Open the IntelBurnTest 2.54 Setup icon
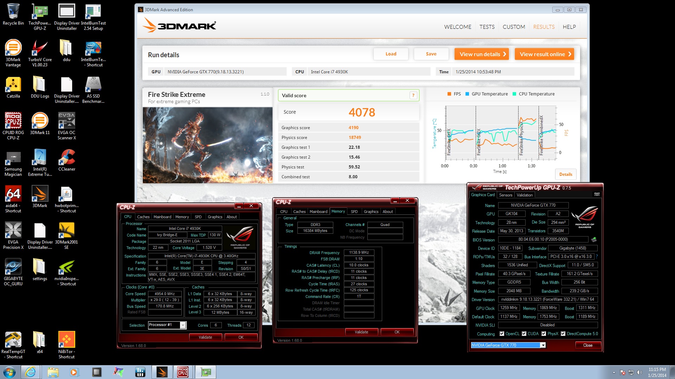Viewport: 675px width, 379px height. click(x=93, y=16)
